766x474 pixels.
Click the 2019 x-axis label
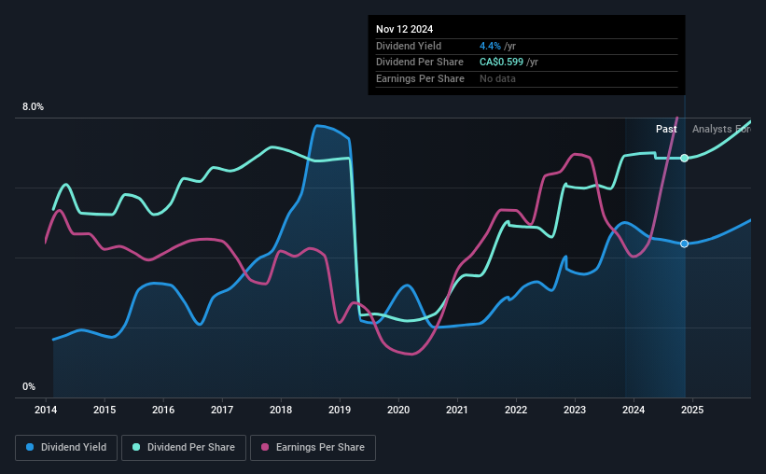tap(340, 410)
